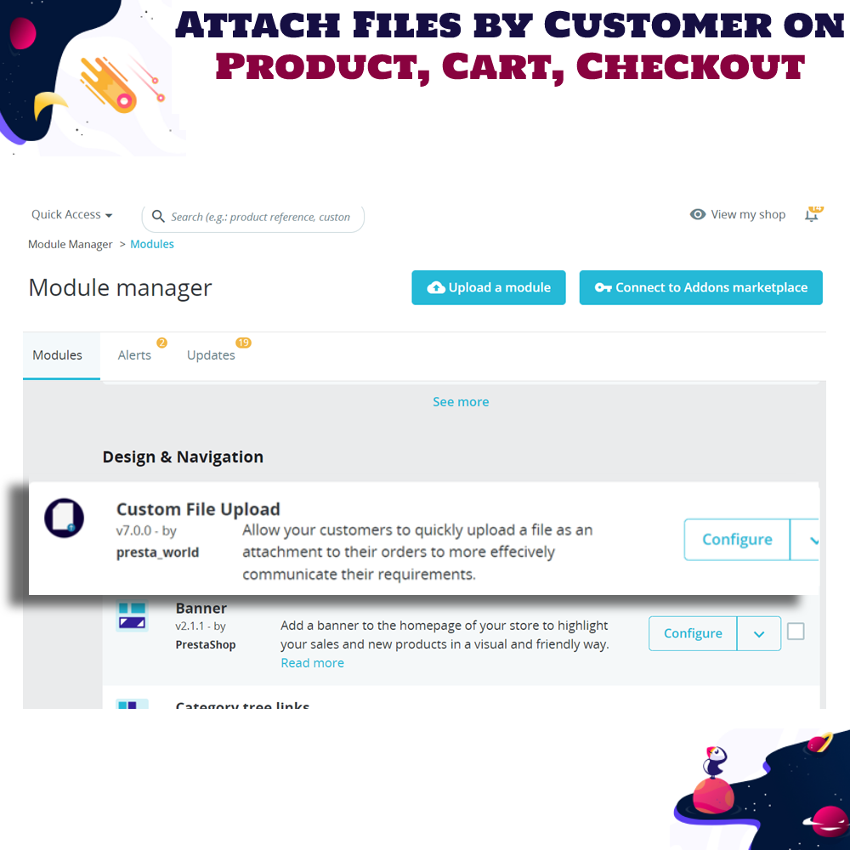The width and height of the screenshot is (850, 850).
Task: Click the key icon on Connect to Addons
Action: (x=603, y=288)
